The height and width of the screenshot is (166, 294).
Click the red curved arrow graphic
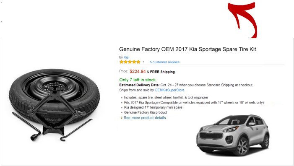pos(243,20)
